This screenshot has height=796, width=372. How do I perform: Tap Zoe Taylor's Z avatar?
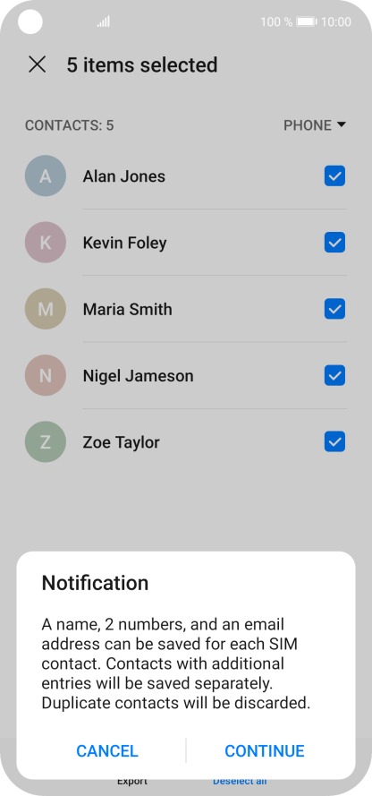45,442
